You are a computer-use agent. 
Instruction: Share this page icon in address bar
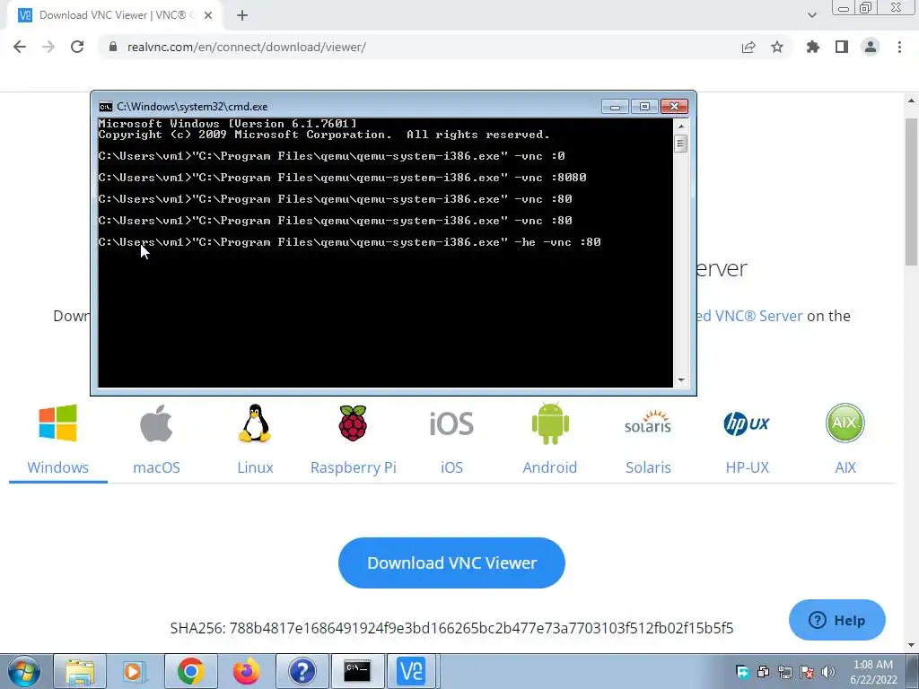click(748, 47)
